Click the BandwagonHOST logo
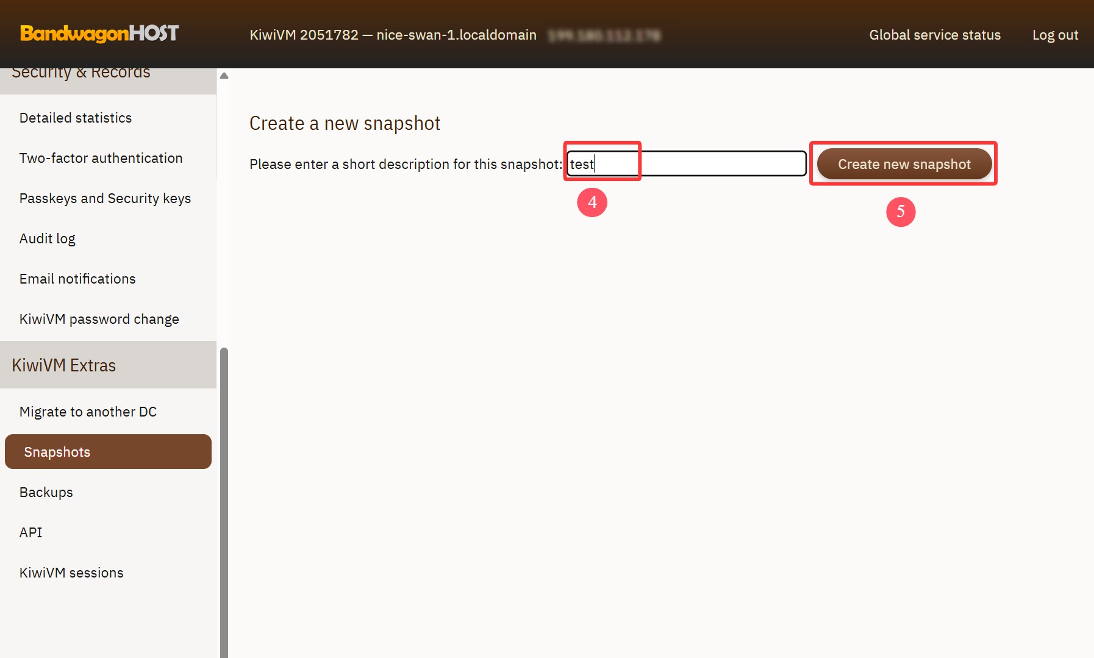The height and width of the screenshot is (658, 1094). pos(99,33)
